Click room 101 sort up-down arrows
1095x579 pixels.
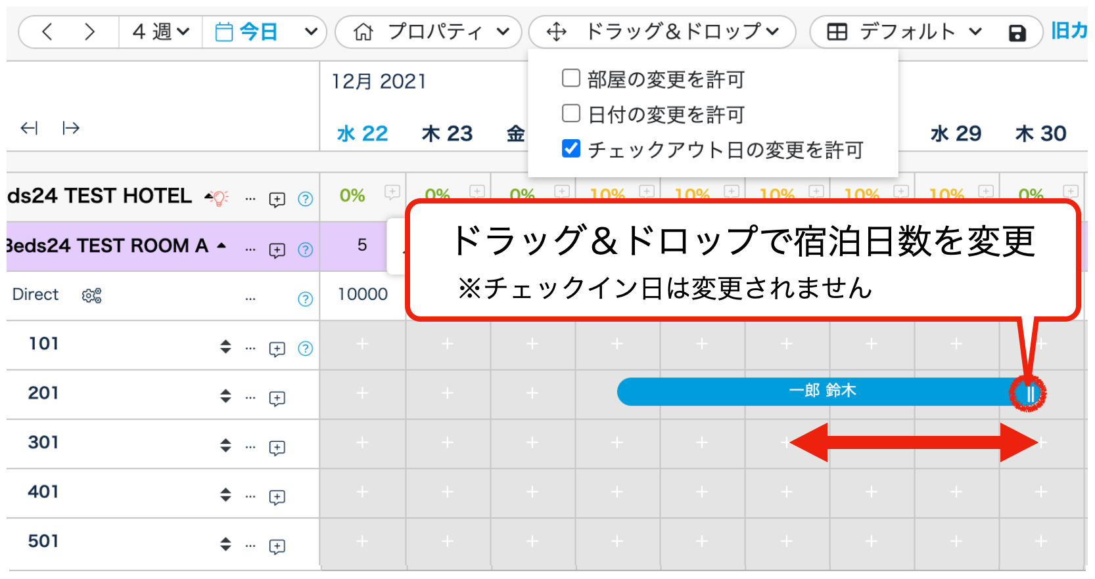coord(225,347)
